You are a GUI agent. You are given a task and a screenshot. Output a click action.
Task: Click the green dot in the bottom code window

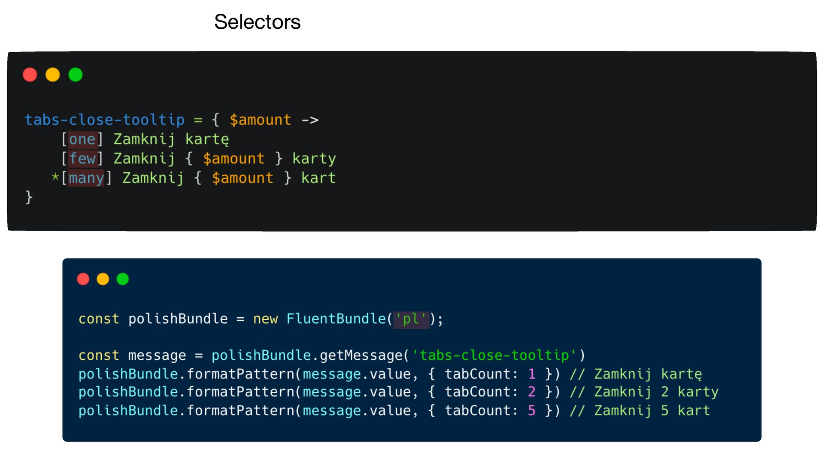pos(123,279)
